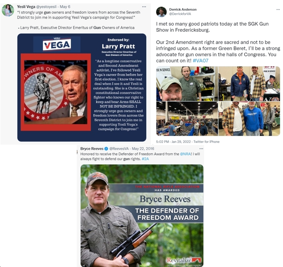Screen dimensions: 283x267
Task: Open the more options menu on Yesli Vega's tweet
Action: pyautogui.click(x=144, y=7)
